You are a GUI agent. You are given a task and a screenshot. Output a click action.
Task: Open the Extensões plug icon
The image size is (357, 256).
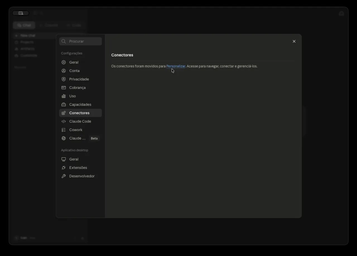pyautogui.click(x=64, y=168)
